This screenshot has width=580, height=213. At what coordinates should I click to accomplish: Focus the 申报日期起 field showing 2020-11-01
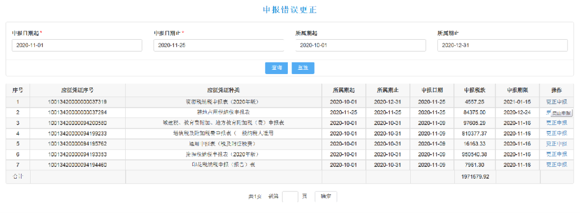pos(77,45)
